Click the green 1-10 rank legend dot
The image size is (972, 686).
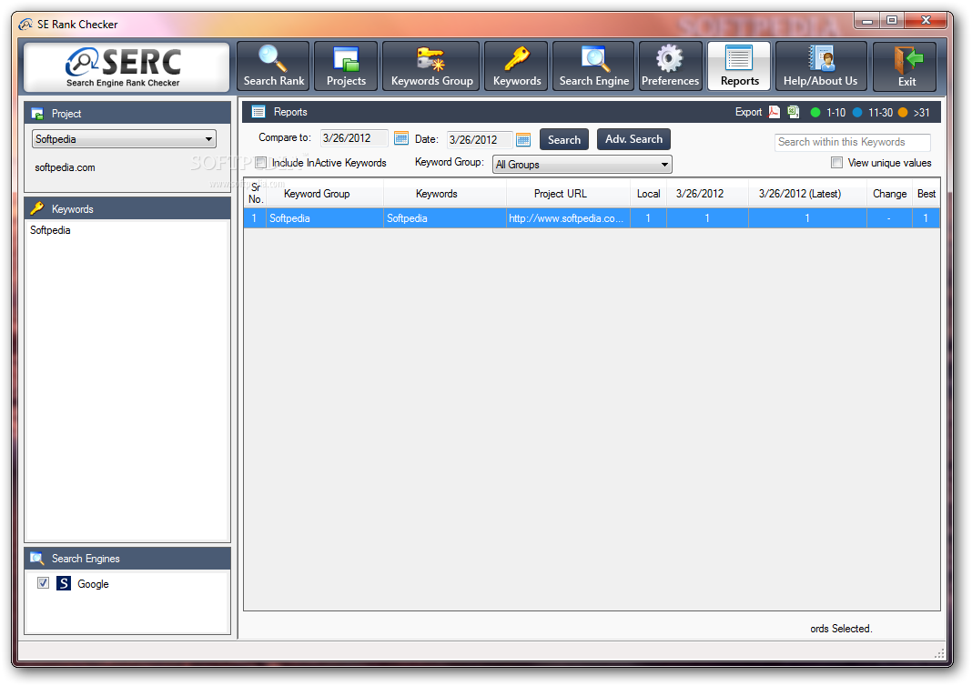815,112
